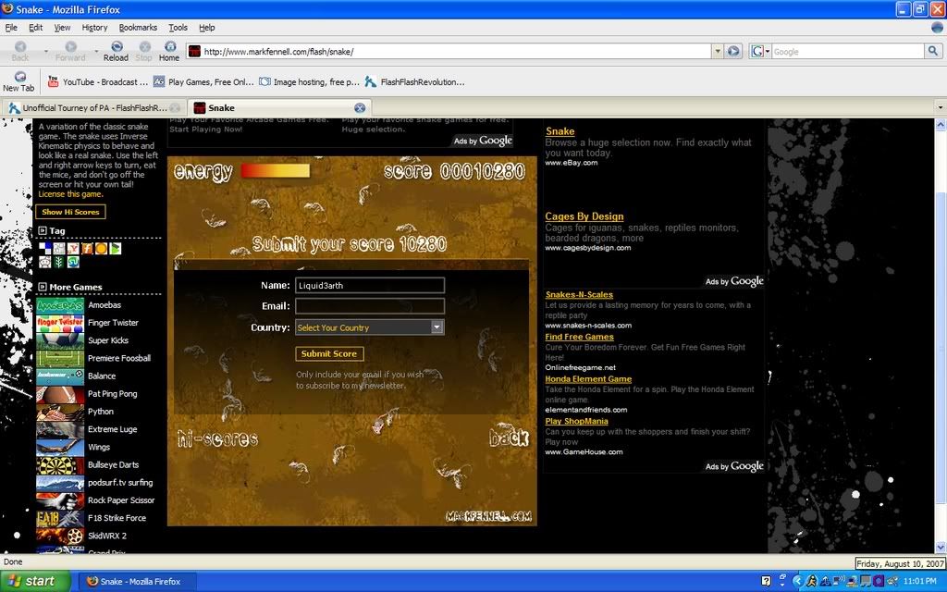Close the Snake tab

(x=359, y=108)
